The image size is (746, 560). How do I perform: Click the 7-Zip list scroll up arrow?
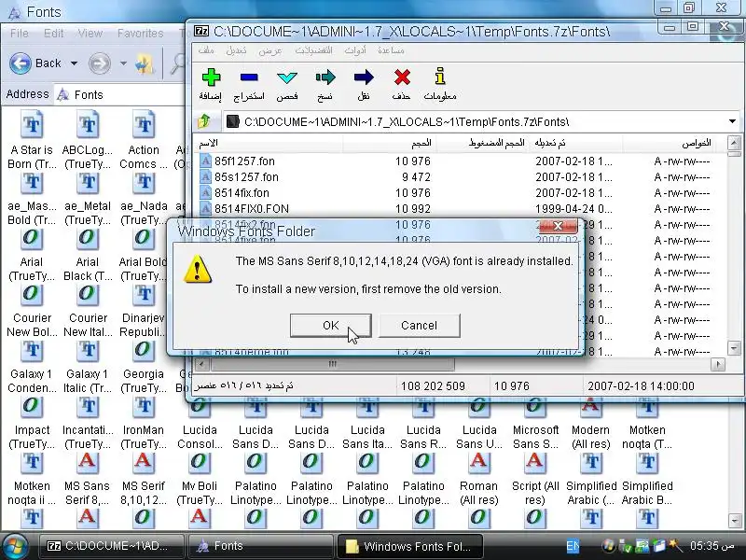(734, 143)
